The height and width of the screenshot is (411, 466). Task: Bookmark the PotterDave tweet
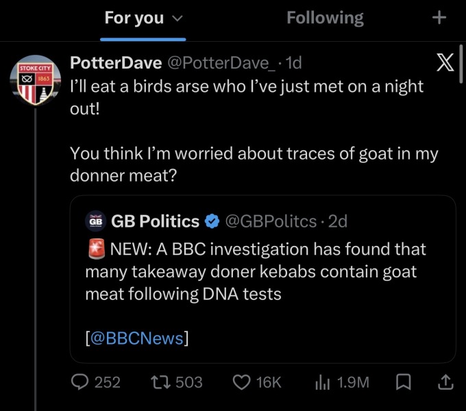pyautogui.click(x=403, y=382)
